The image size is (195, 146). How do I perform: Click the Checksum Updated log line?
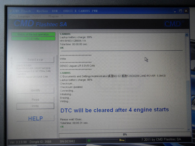71,87
